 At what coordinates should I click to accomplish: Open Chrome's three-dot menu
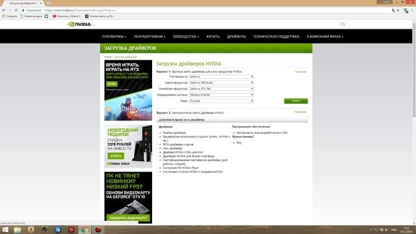tap(412, 10)
